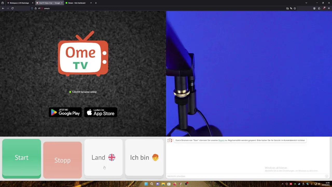Viewport: 332px width, 187px height.
Task: Open OBS Studio from the taskbar
Action: click(x=186, y=184)
